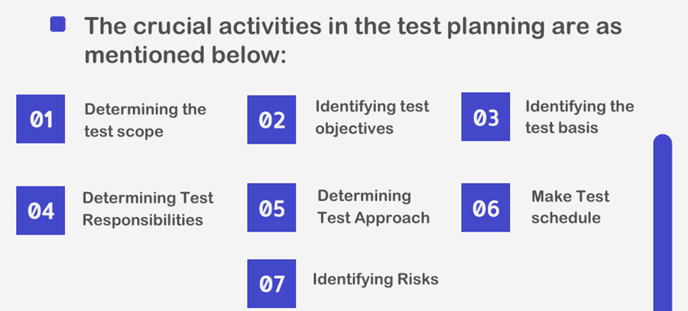Click the 01 numbered box

click(x=41, y=119)
